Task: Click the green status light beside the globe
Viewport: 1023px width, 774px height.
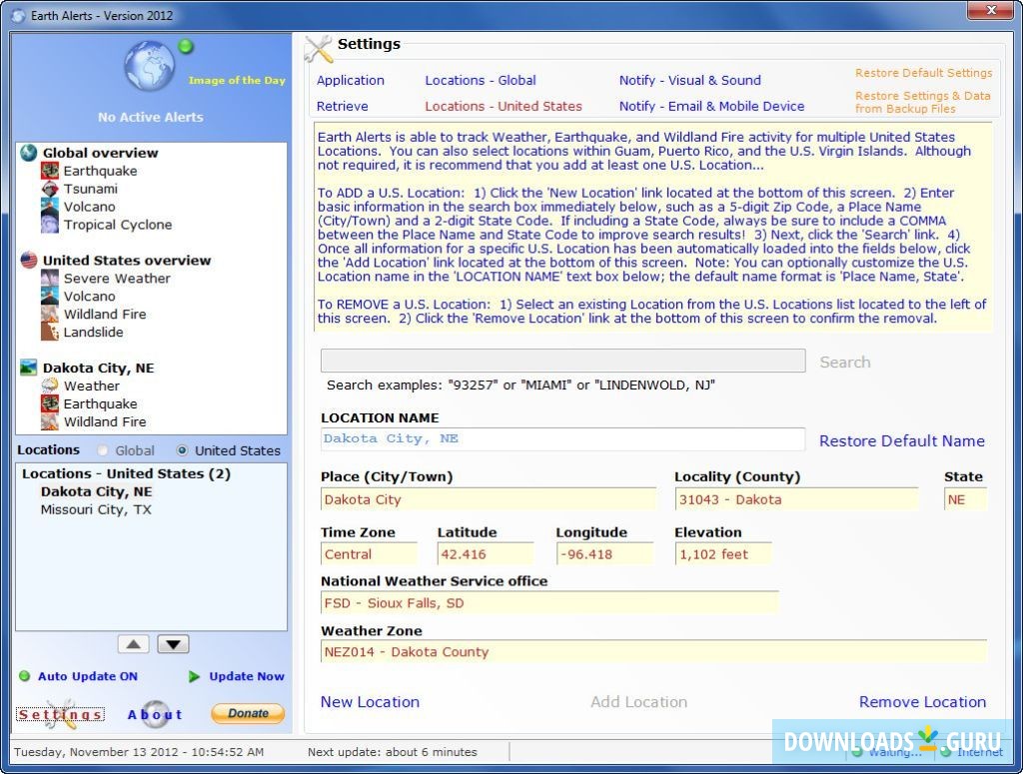Action: [x=186, y=46]
